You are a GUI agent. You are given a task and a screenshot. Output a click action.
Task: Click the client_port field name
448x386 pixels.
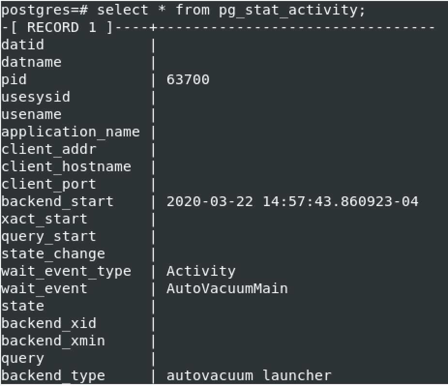click(x=49, y=184)
